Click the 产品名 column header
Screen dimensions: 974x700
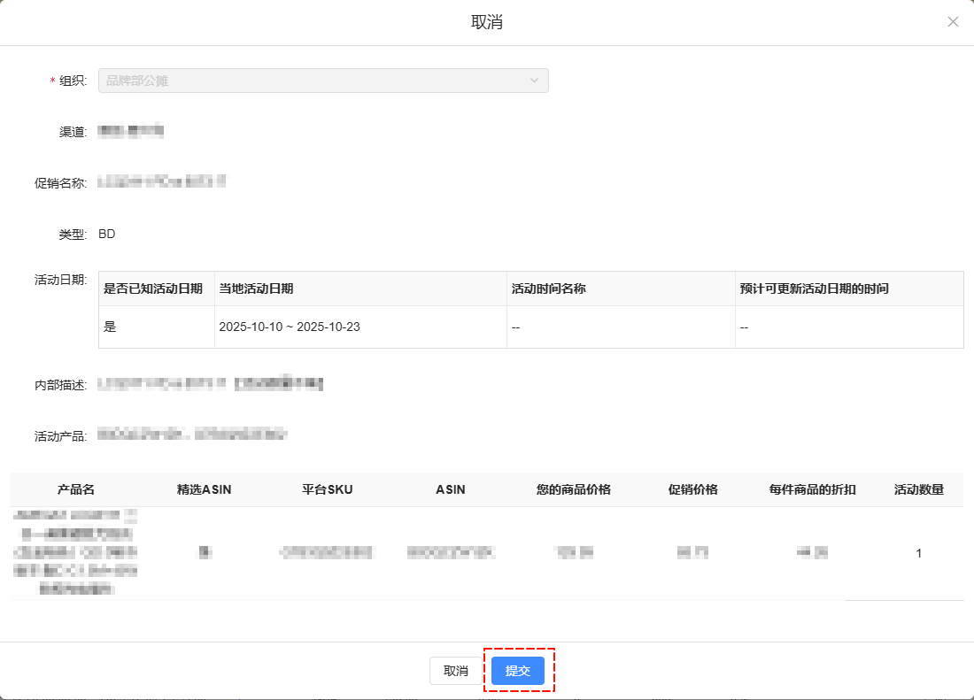[76, 489]
